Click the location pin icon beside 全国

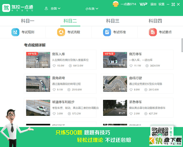[x=46, y=8]
